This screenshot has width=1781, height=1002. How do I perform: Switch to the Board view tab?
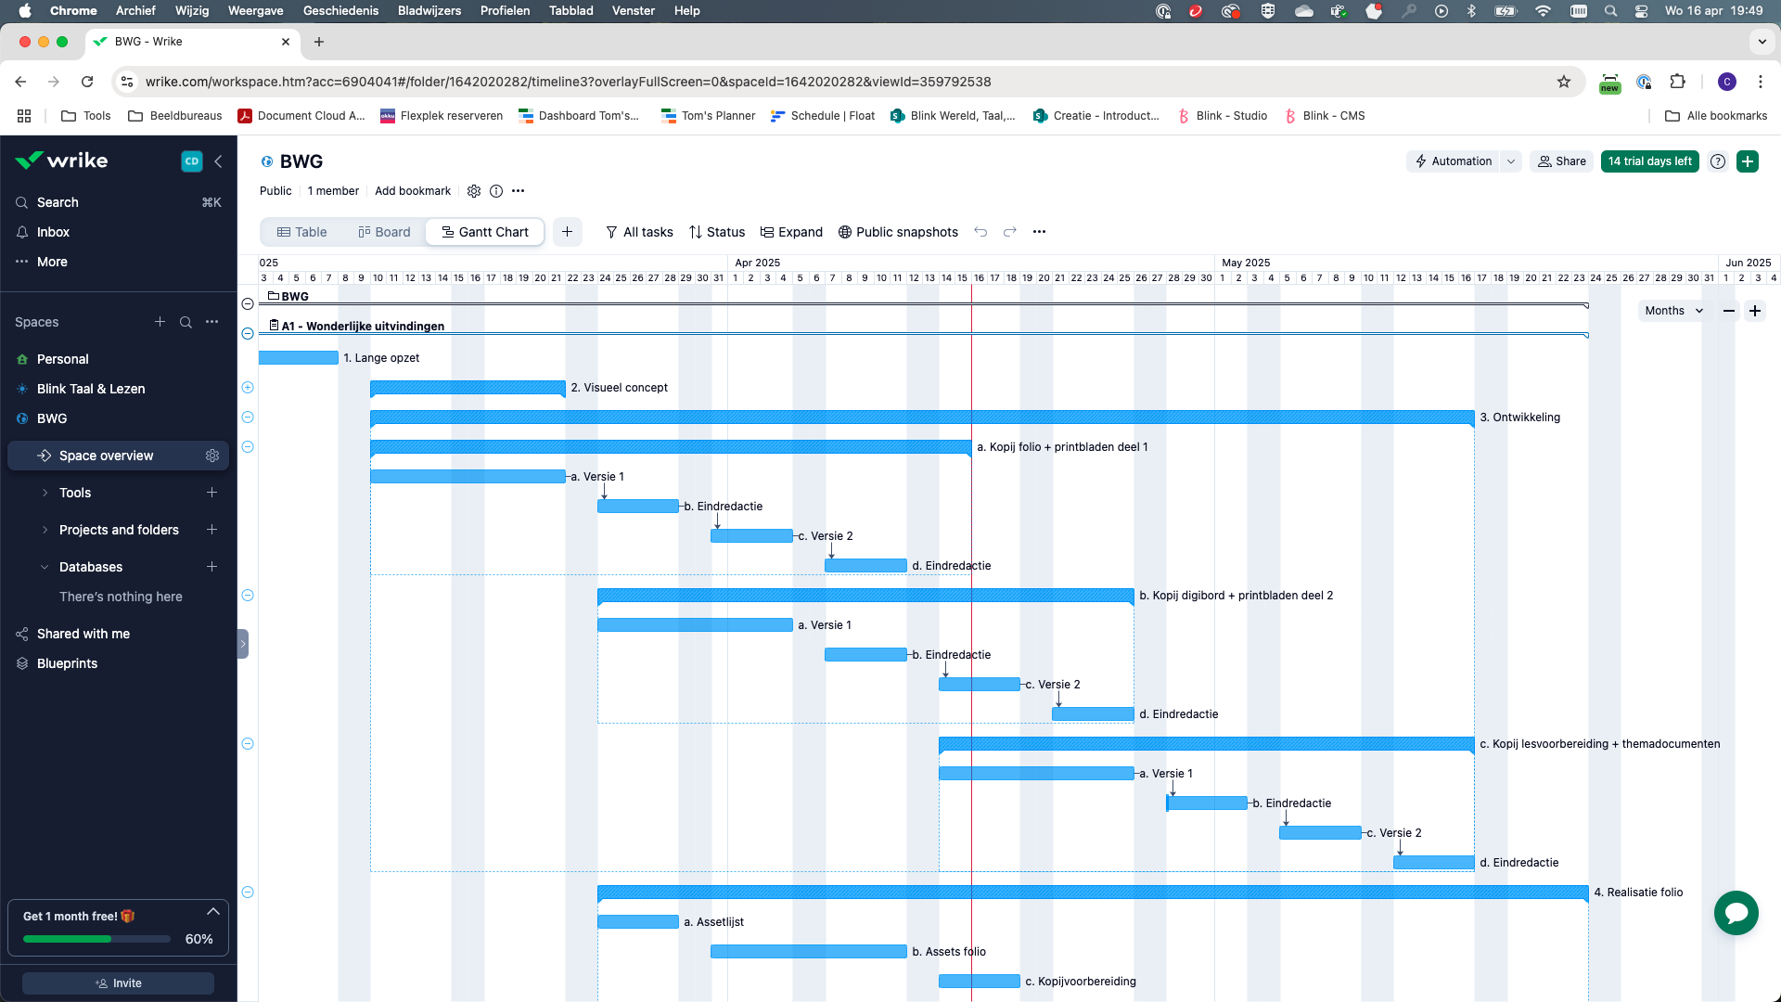(x=384, y=232)
